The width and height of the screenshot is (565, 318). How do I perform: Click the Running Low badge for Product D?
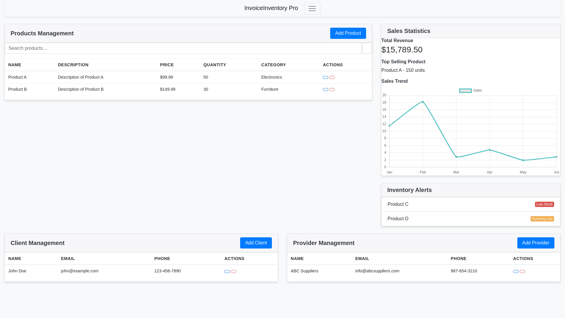tap(542, 219)
